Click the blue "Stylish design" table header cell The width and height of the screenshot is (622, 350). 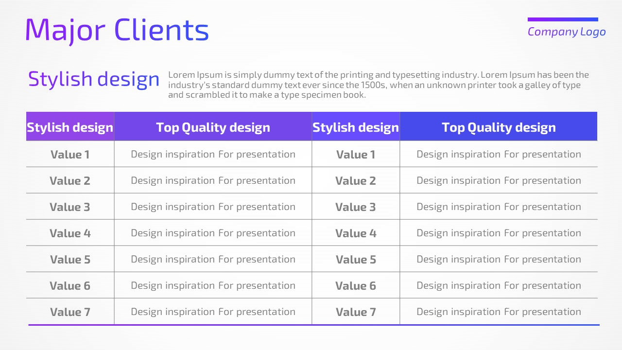(356, 127)
